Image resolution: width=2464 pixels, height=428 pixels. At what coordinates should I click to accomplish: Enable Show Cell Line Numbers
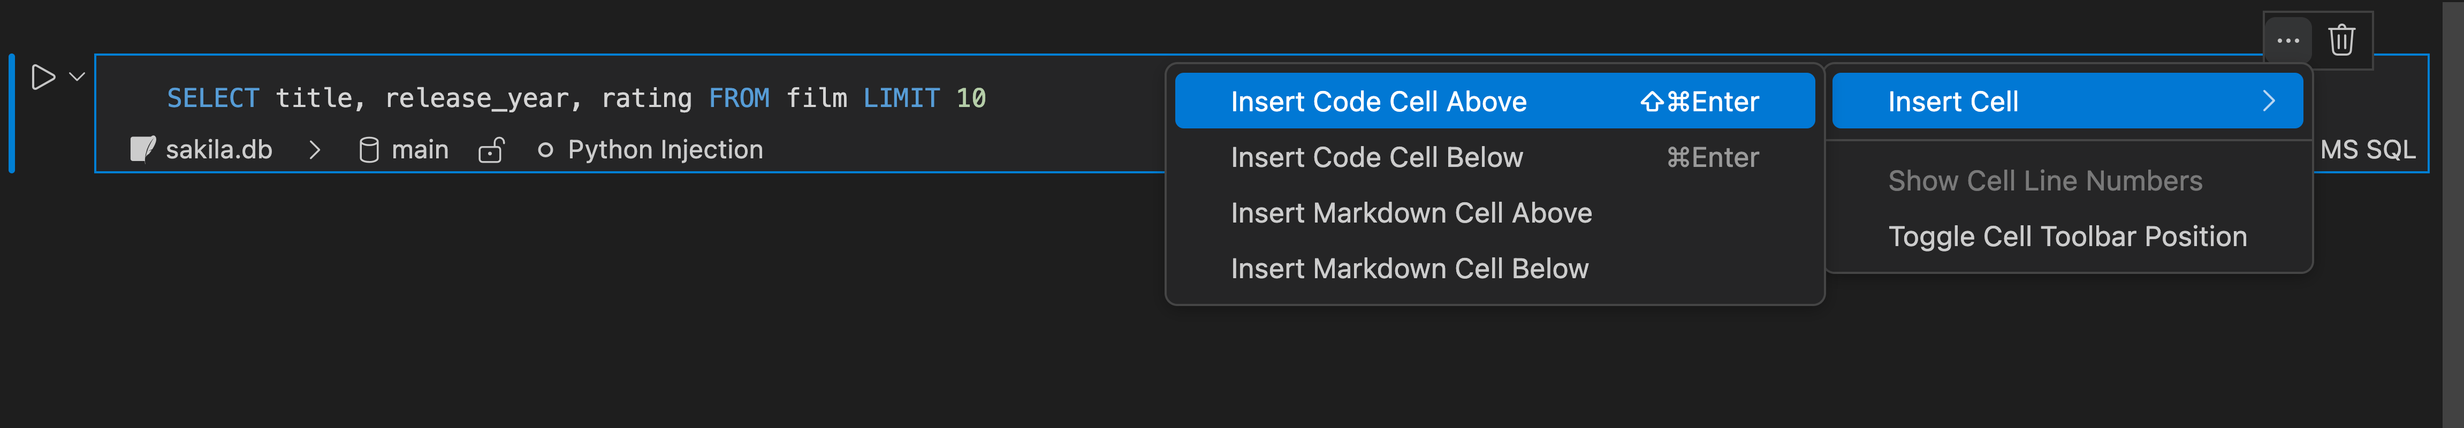tap(2044, 181)
